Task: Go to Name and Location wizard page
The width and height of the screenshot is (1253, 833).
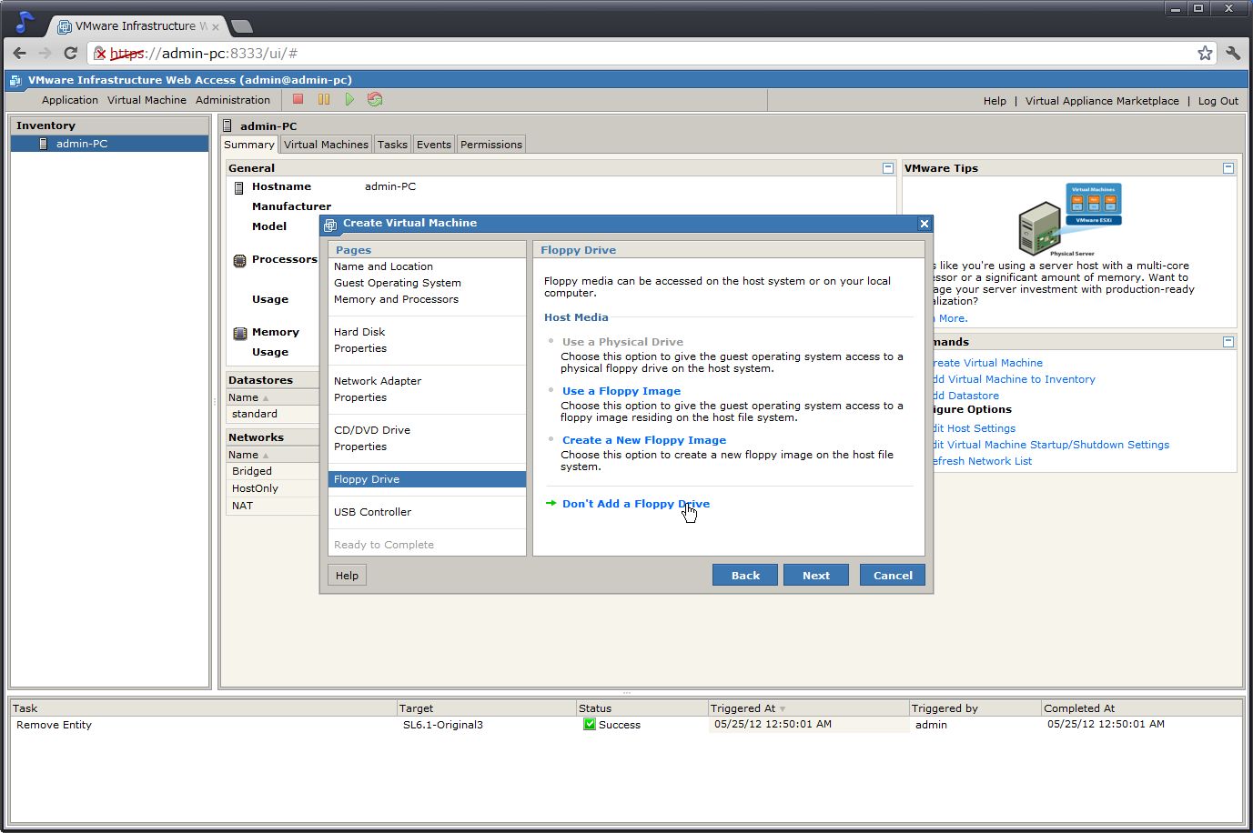Action: click(x=383, y=266)
